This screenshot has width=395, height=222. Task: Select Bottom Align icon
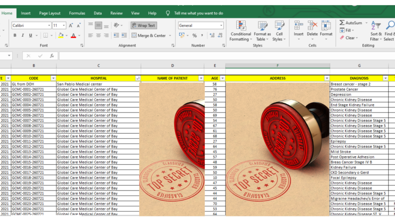coord(106,25)
